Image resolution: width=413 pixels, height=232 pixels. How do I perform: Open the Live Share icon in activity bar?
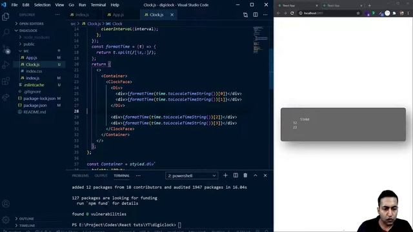click(x=6, y=97)
